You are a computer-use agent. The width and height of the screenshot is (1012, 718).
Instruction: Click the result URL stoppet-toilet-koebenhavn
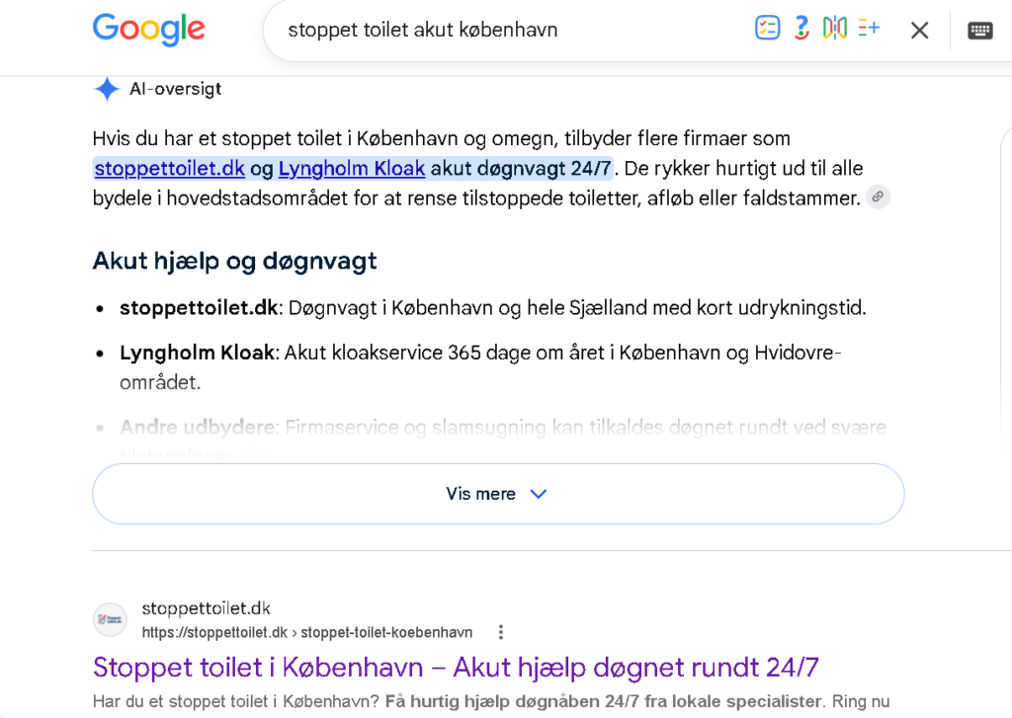[307, 632]
